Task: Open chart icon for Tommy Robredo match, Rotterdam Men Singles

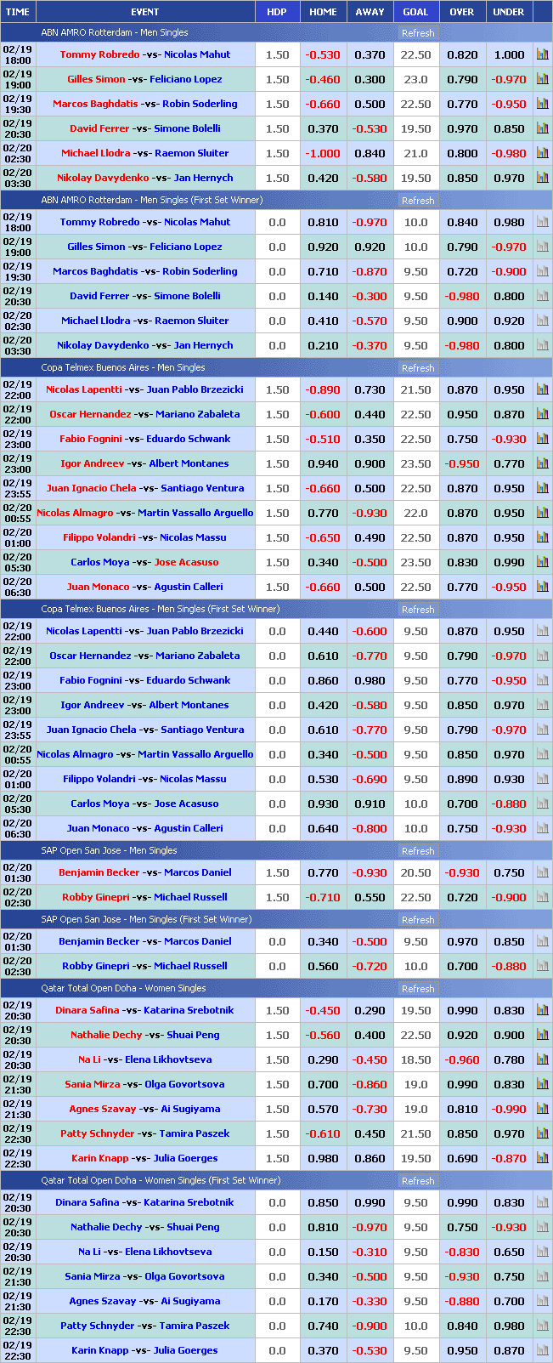Action: [x=542, y=54]
